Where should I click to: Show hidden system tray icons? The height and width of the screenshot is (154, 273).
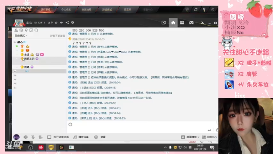click(x=165, y=147)
